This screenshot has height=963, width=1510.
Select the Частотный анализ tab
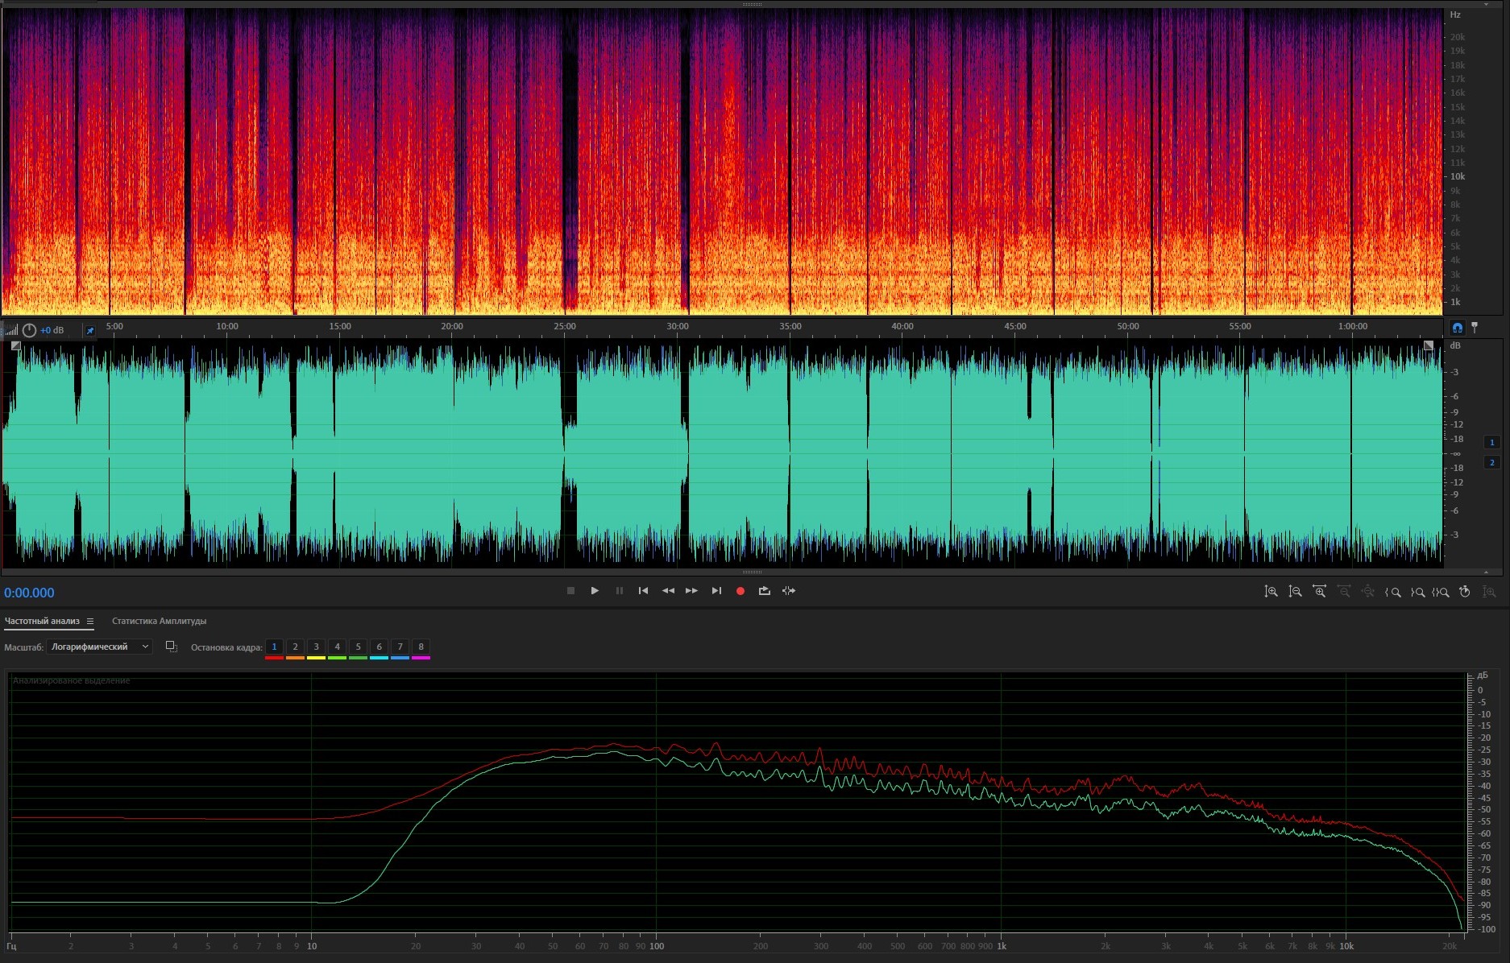pos(42,621)
